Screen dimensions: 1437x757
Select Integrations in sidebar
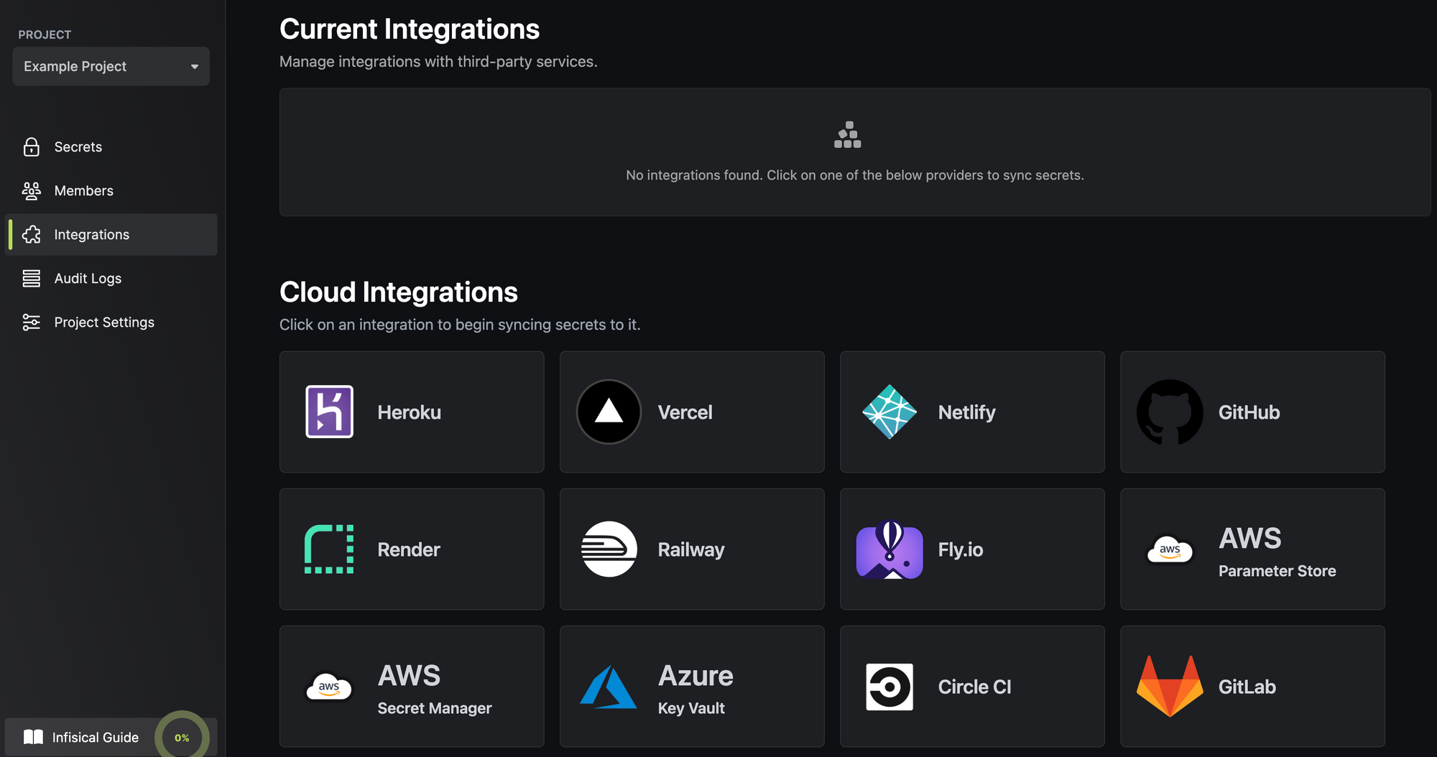point(111,234)
